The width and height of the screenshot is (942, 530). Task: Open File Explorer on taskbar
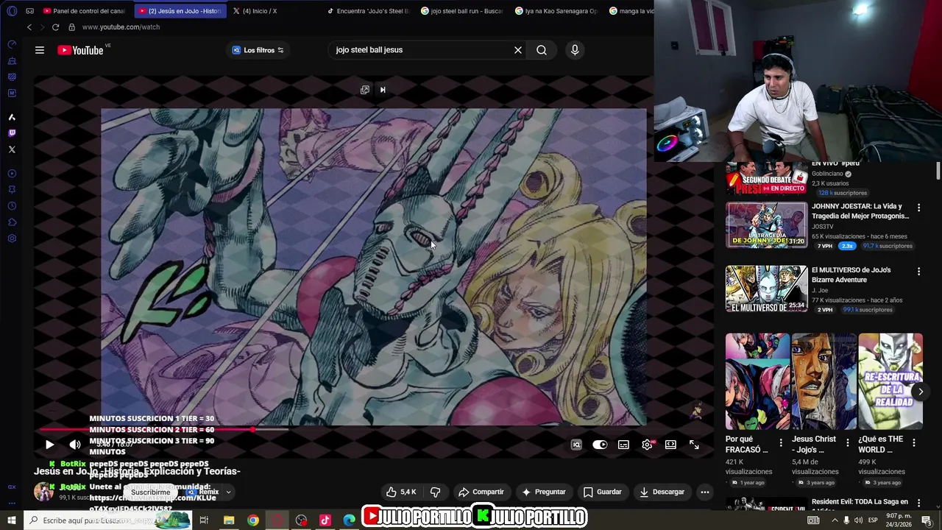229,520
